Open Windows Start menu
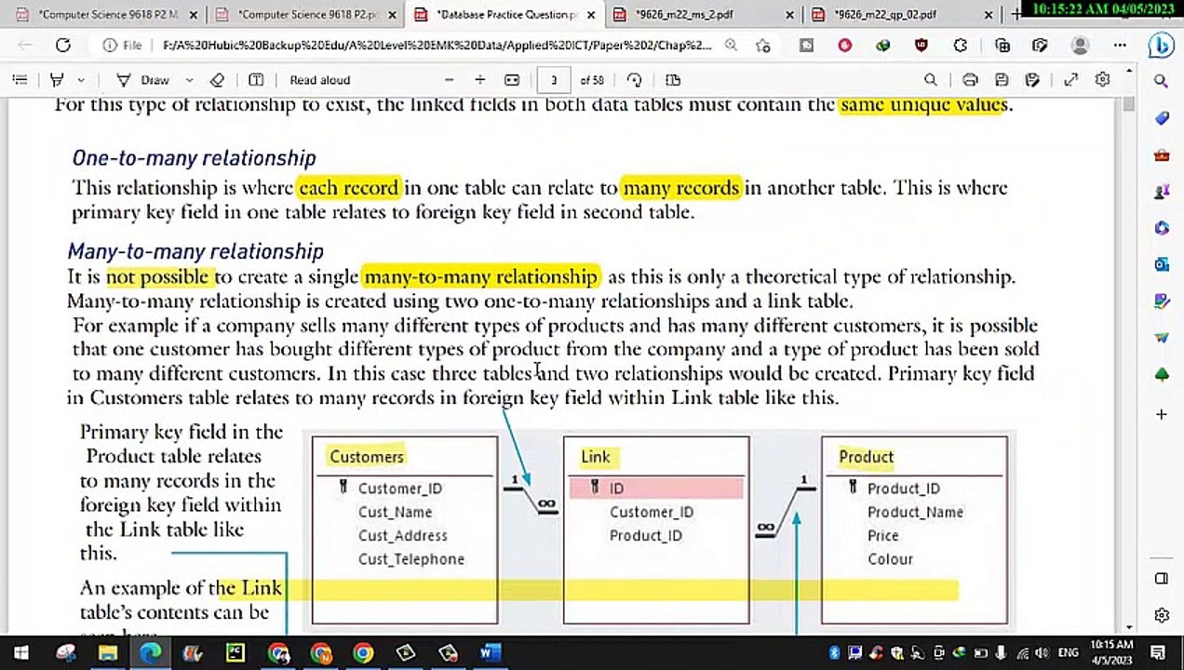The image size is (1184, 670). (x=20, y=653)
